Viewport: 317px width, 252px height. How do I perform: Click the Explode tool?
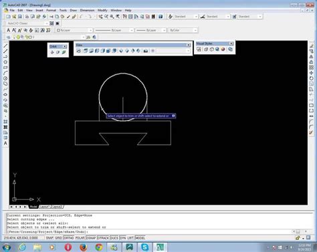(311, 133)
